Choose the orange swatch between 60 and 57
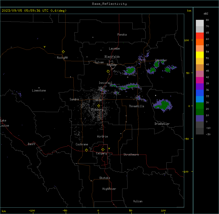 point(200,42)
